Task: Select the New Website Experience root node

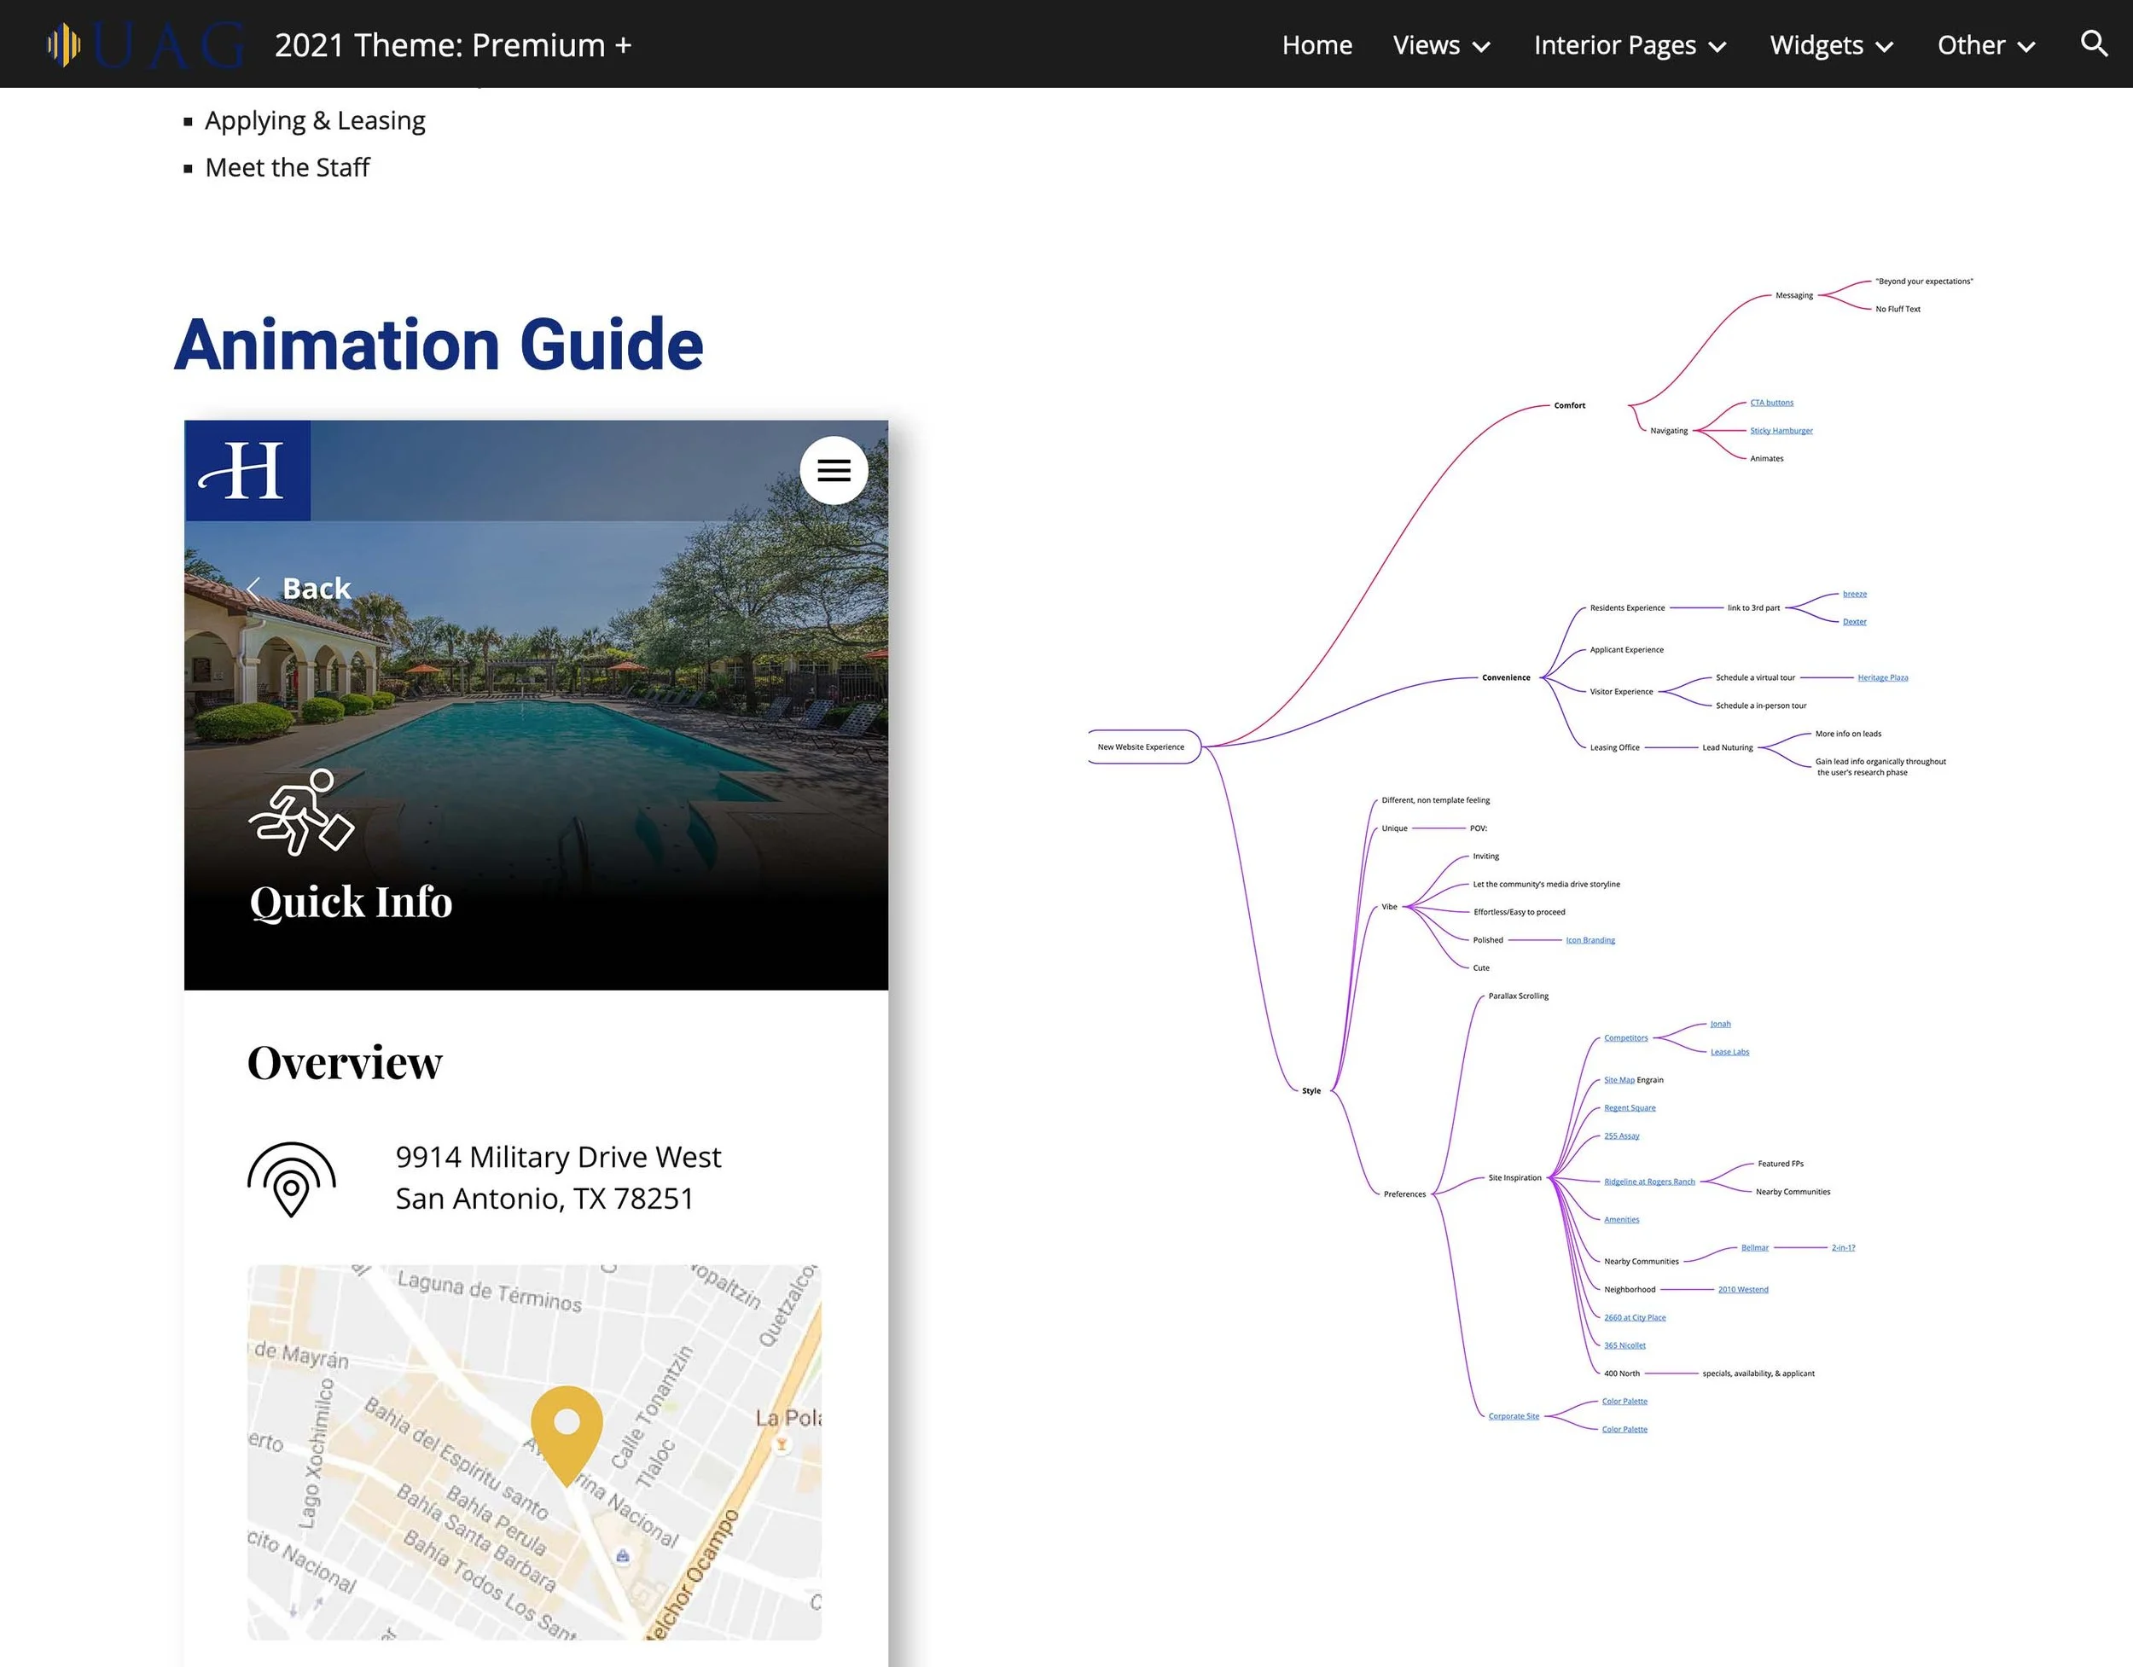Action: click(x=1141, y=747)
